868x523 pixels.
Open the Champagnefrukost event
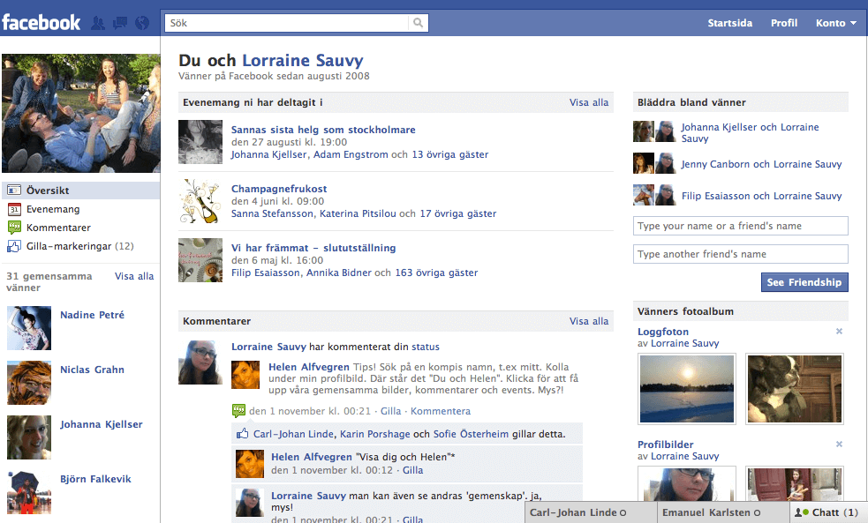(279, 189)
